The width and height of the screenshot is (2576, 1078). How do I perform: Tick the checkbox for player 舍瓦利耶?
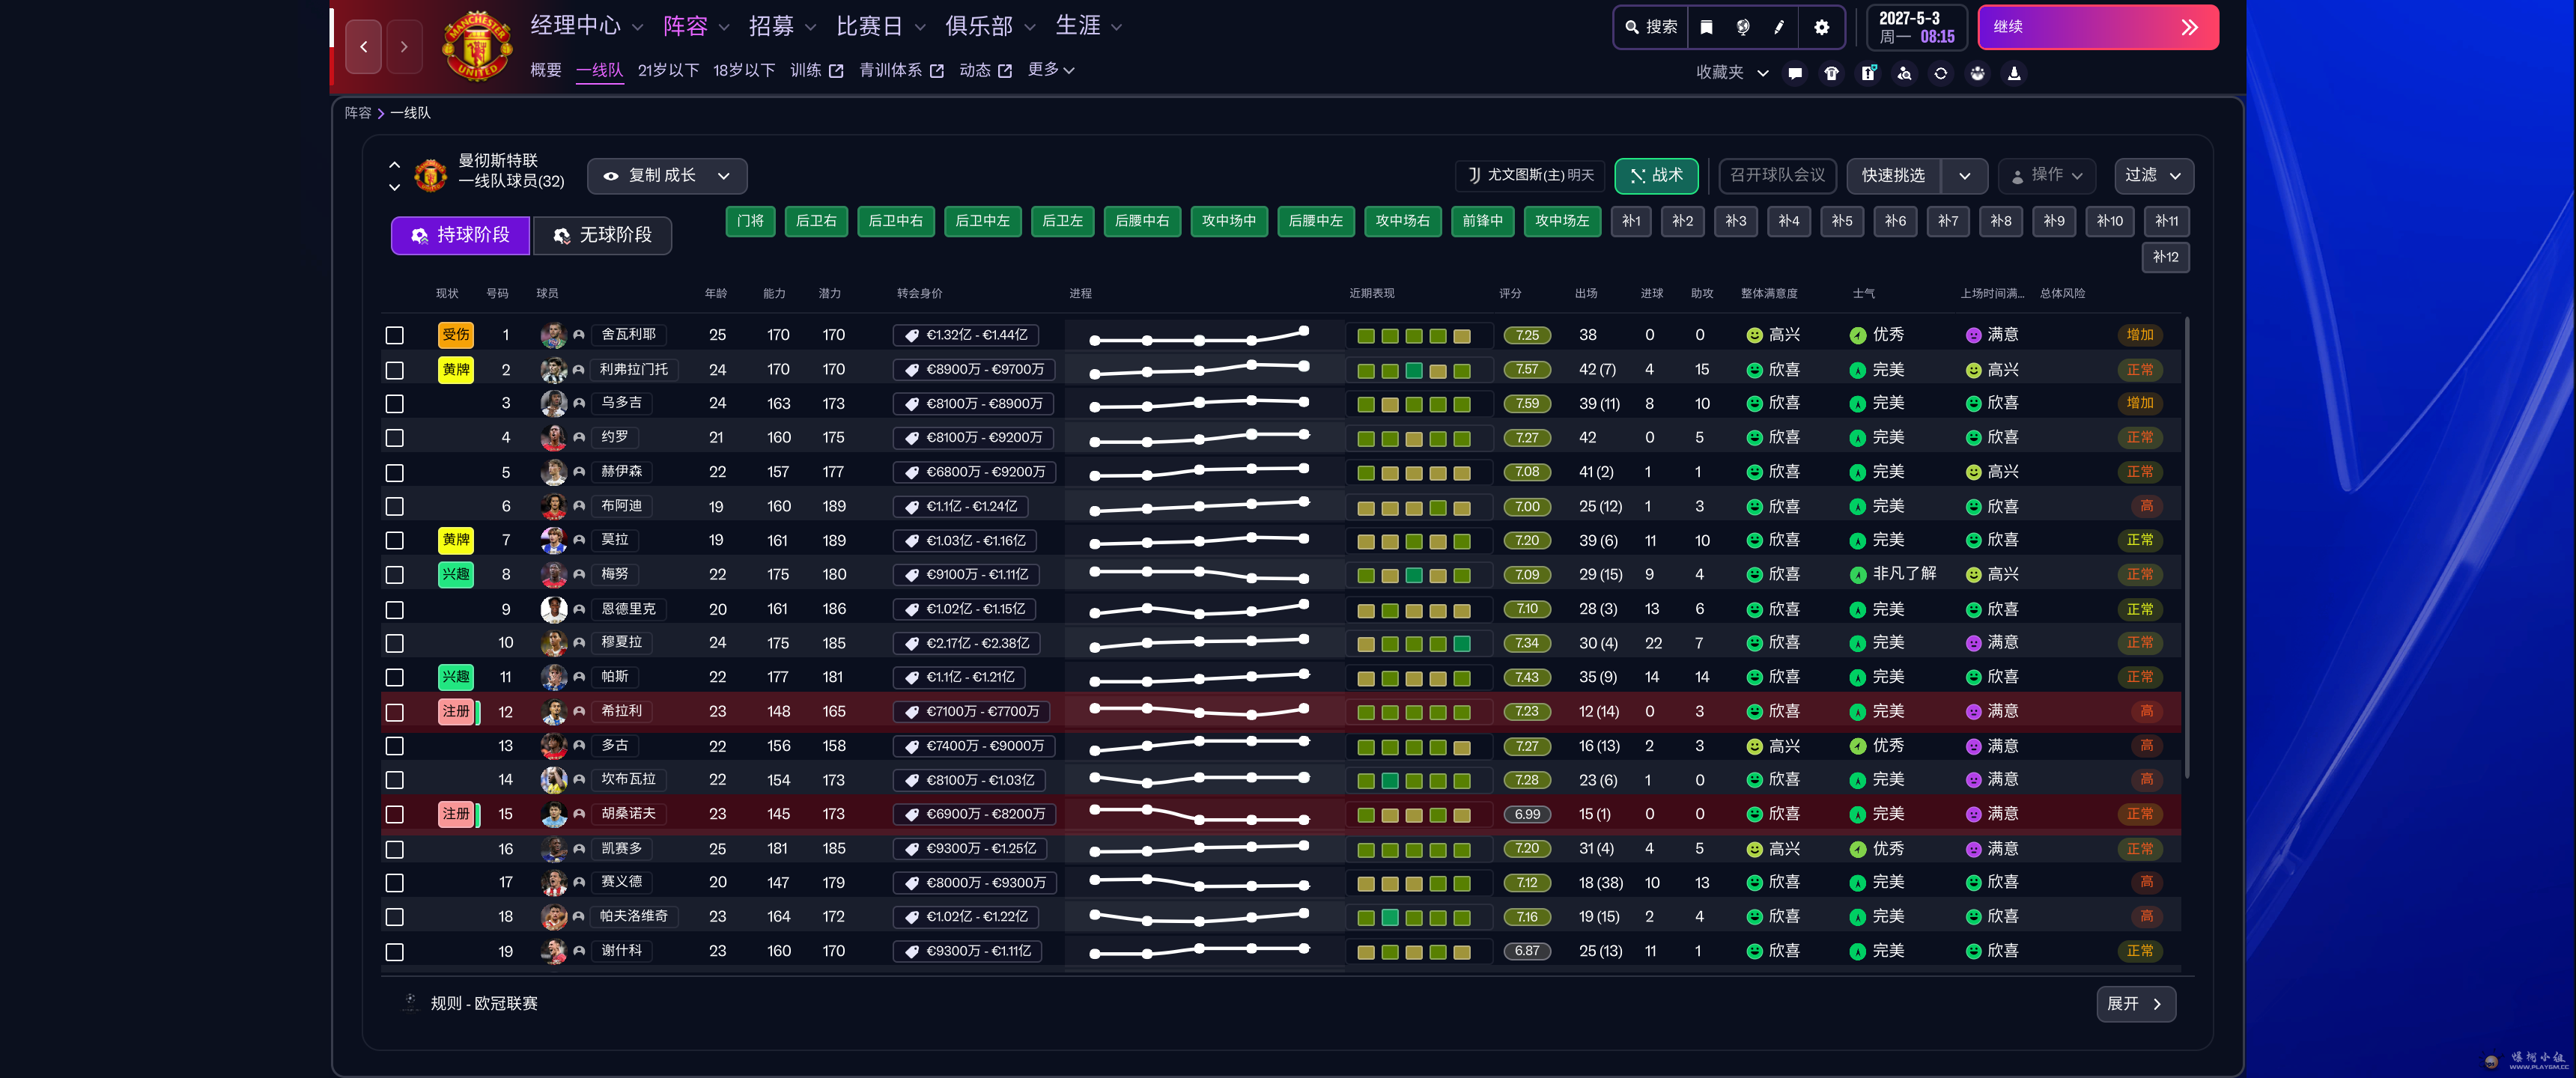tap(395, 335)
